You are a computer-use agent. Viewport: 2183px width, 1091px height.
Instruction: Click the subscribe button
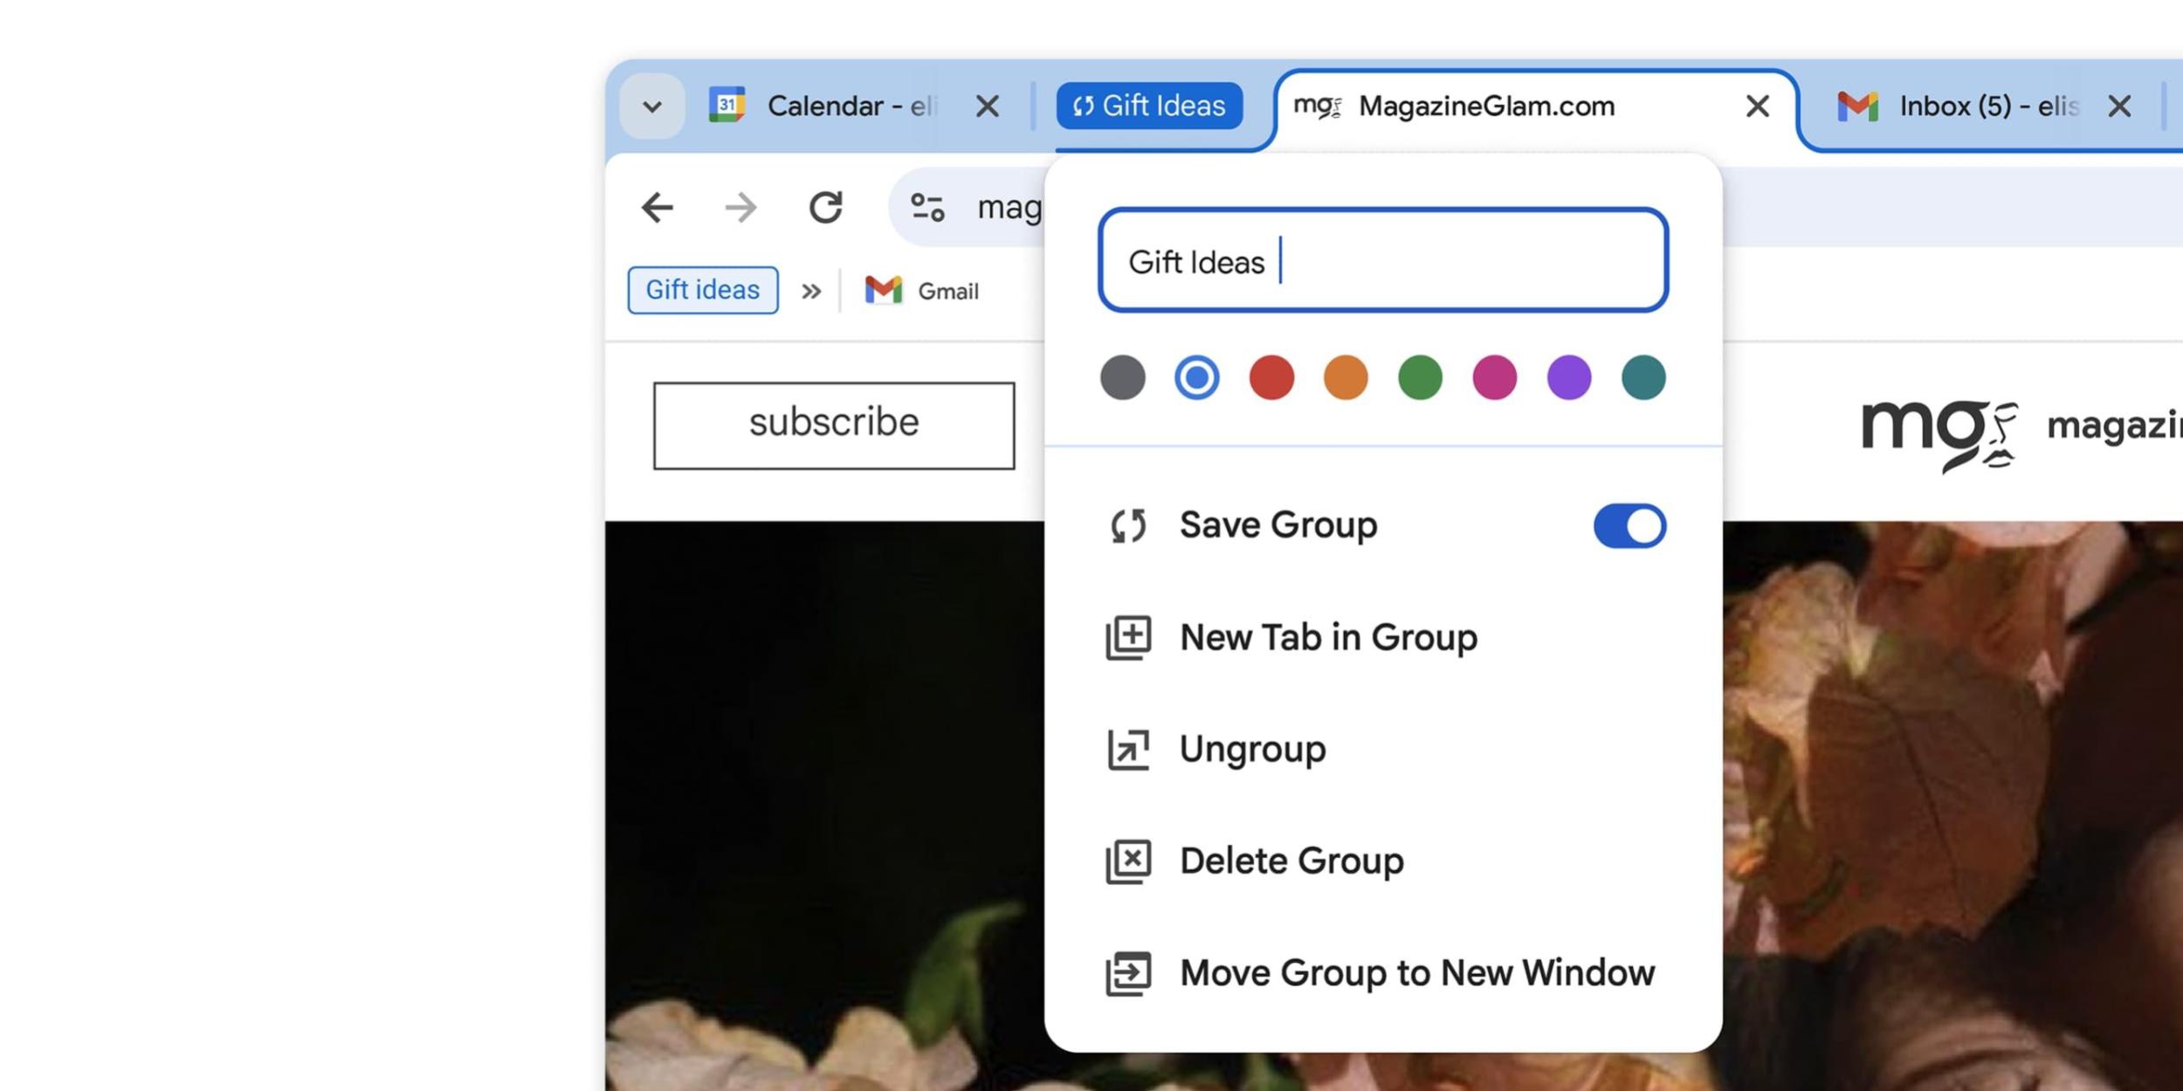832,423
